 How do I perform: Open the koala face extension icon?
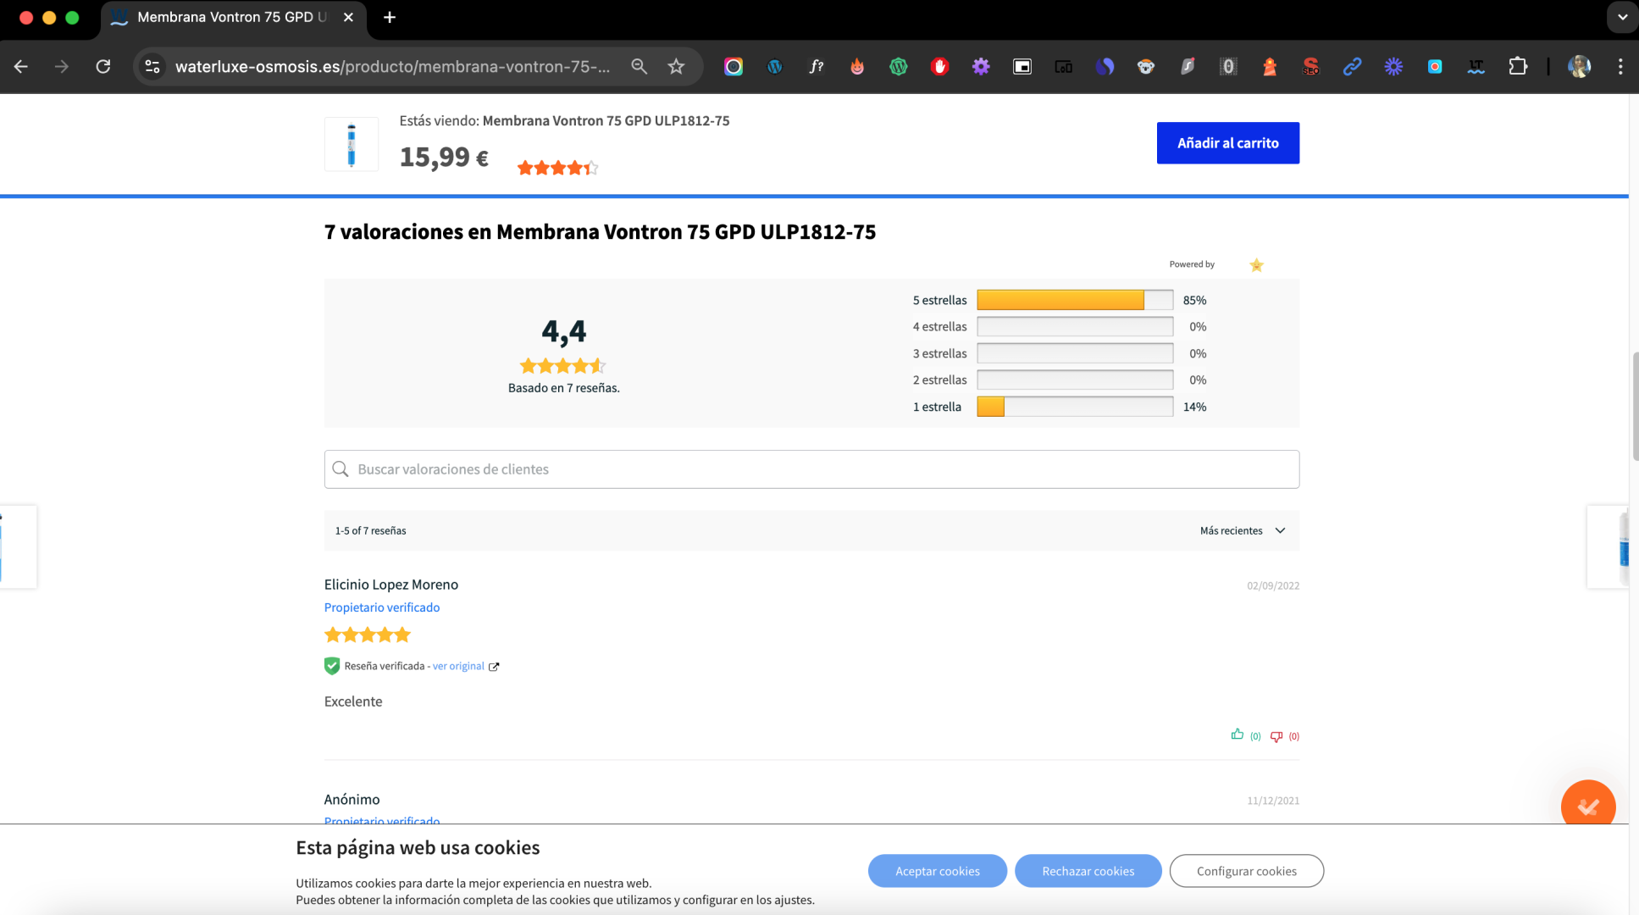coord(1146,66)
